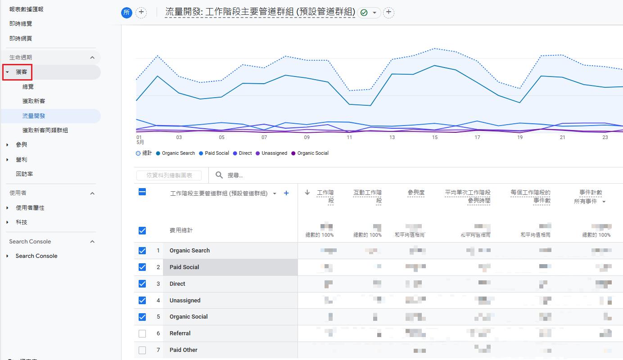The image size is (623, 360).
Task: Open '回訪率' report
Action: click(x=24, y=174)
